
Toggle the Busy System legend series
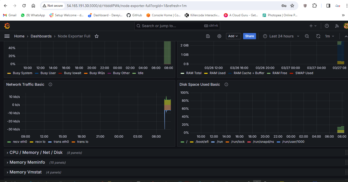click(x=22, y=73)
